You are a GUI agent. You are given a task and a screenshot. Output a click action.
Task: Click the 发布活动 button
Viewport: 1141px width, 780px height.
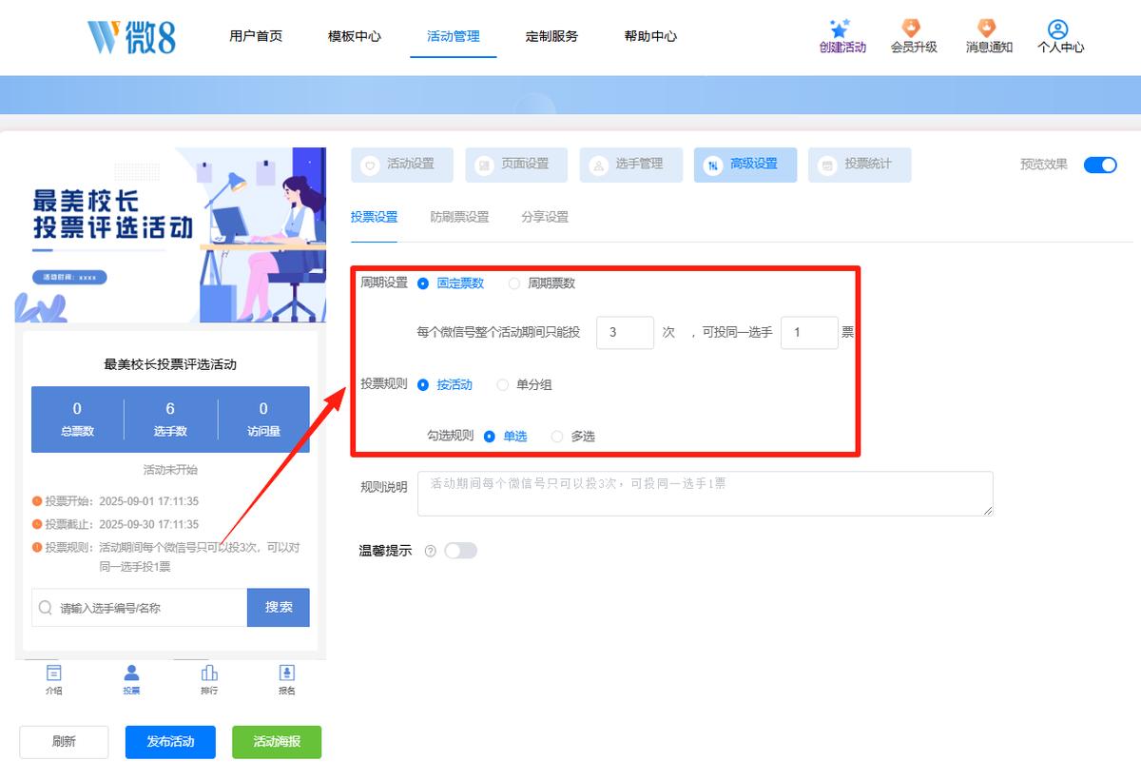pos(170,742)
